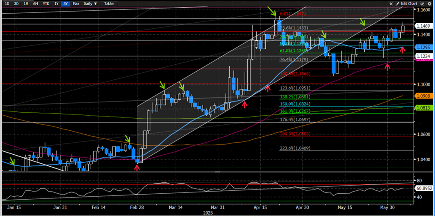Select the 1D time range

7,3
